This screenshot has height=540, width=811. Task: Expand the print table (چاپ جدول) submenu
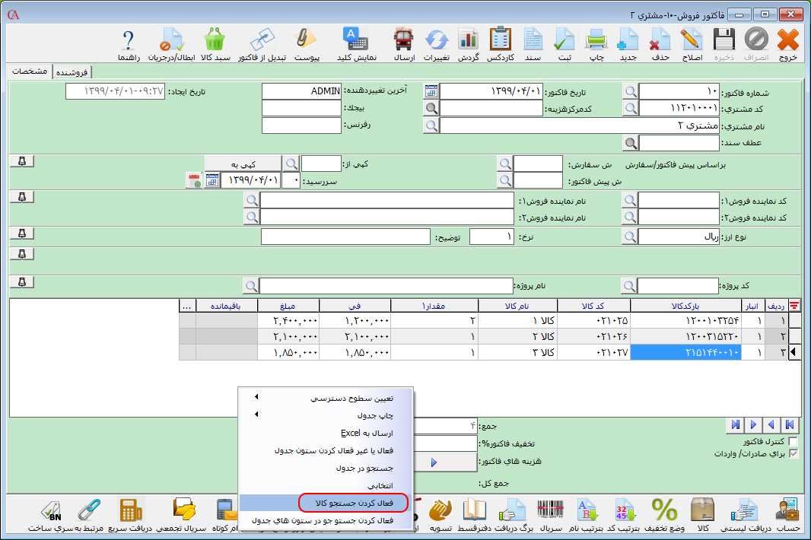(327, 415)
